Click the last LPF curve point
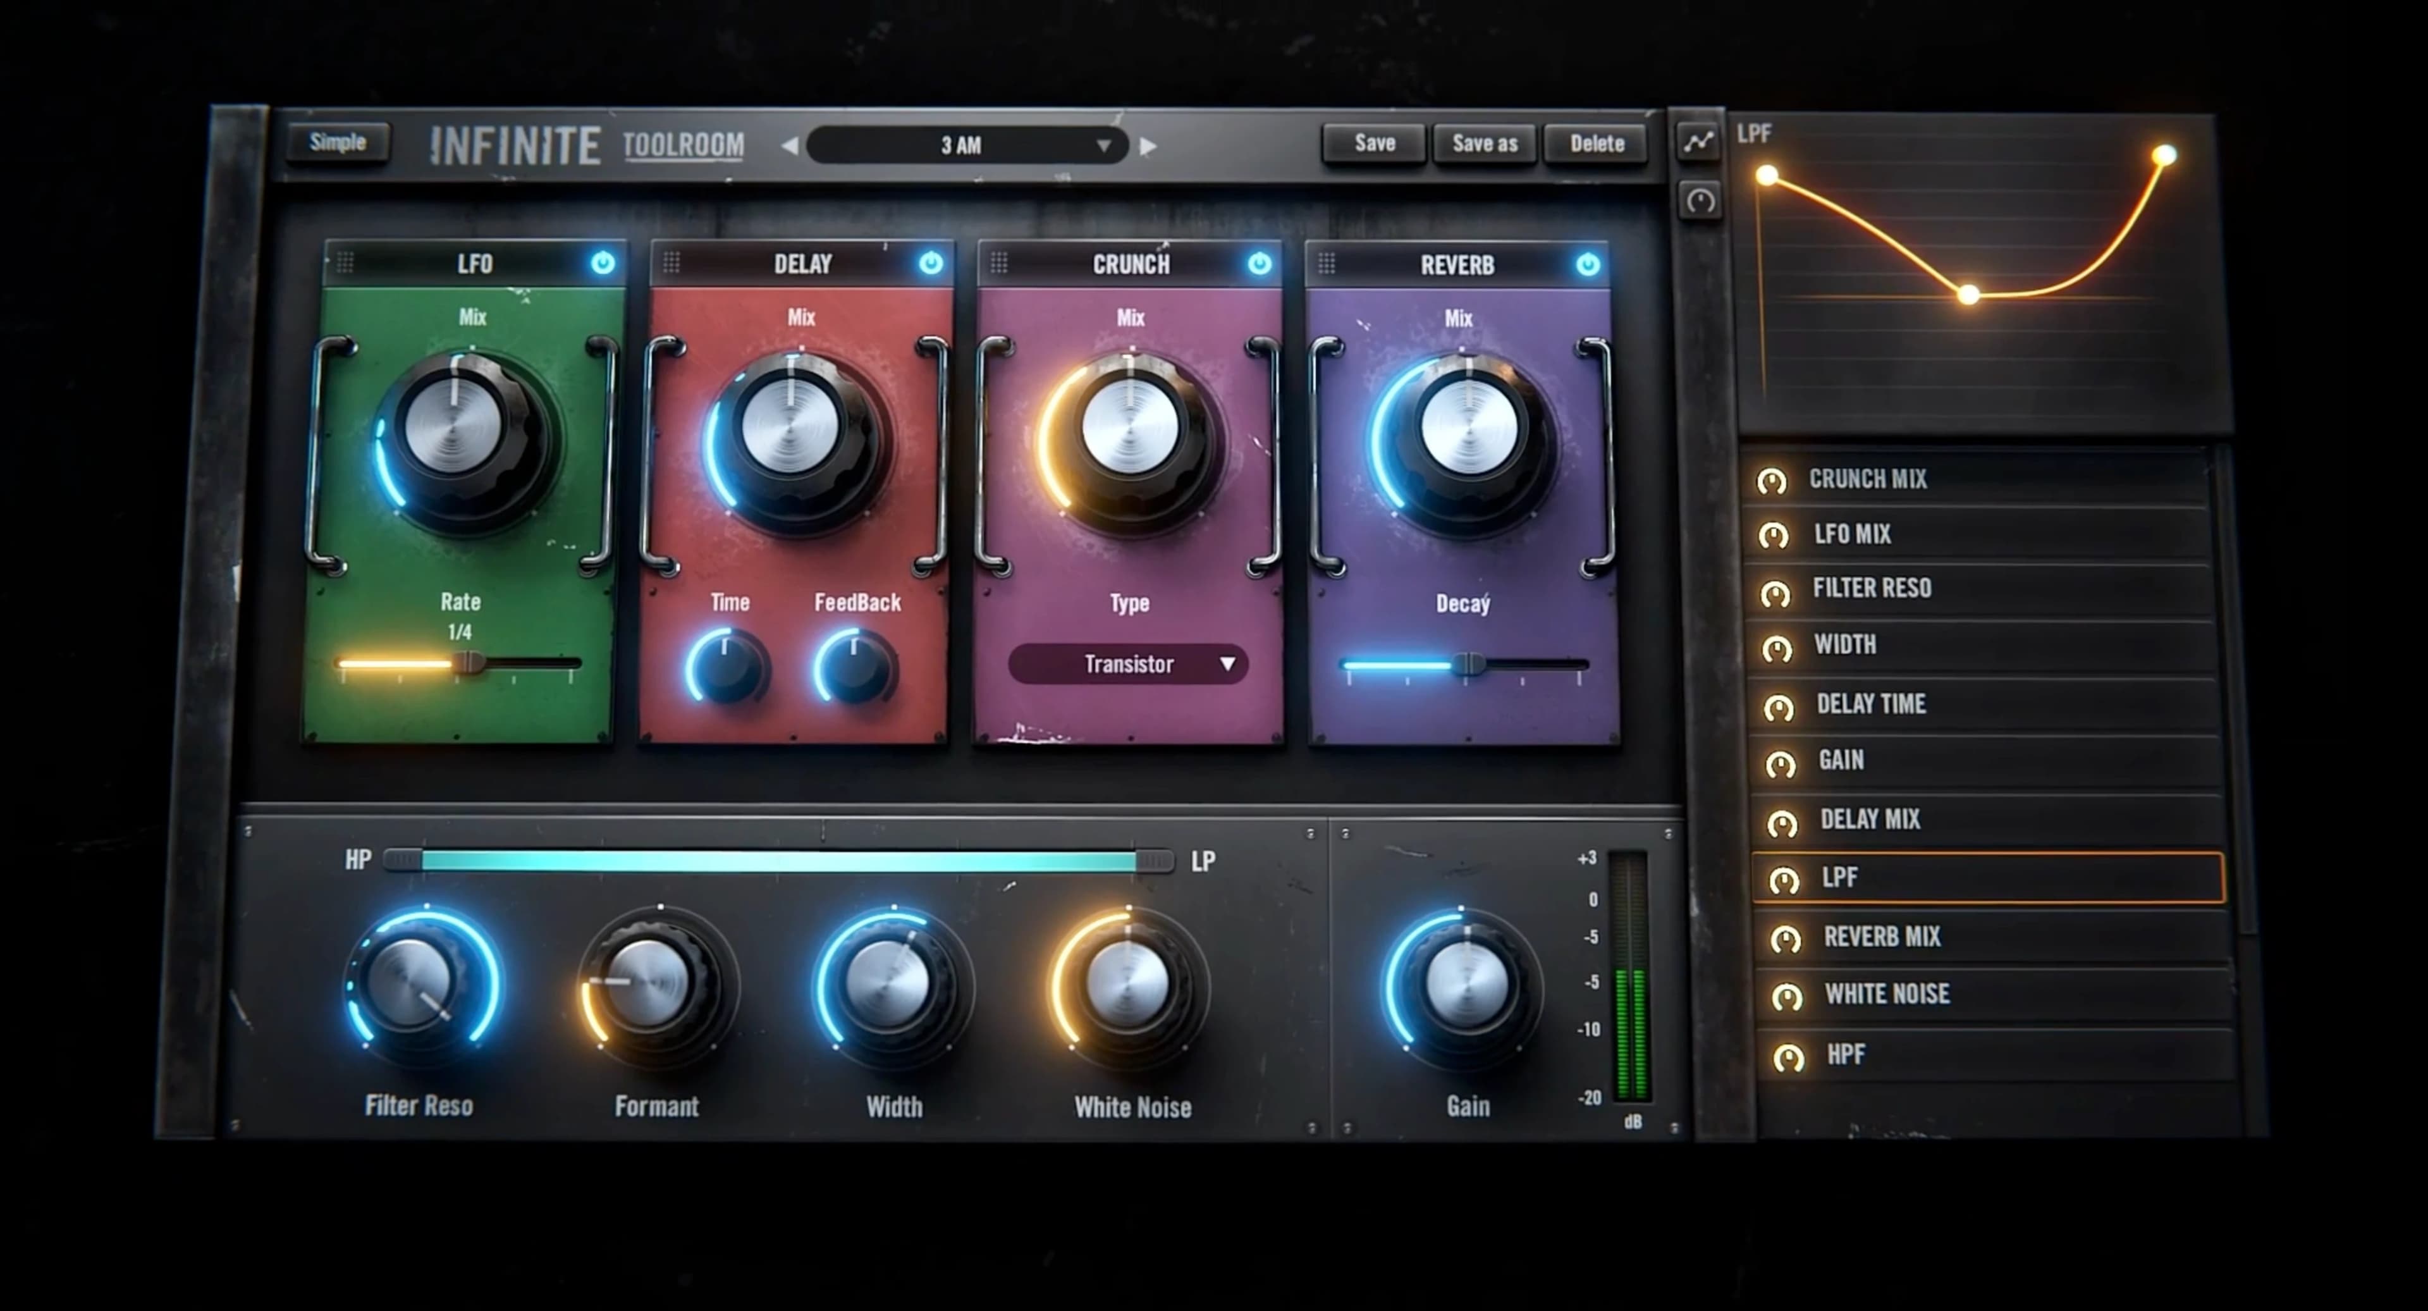Screen dimensions: 2428x1311 (2165, 154)
